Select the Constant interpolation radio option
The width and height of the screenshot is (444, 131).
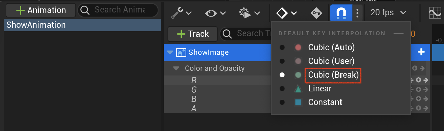[282, 102]
